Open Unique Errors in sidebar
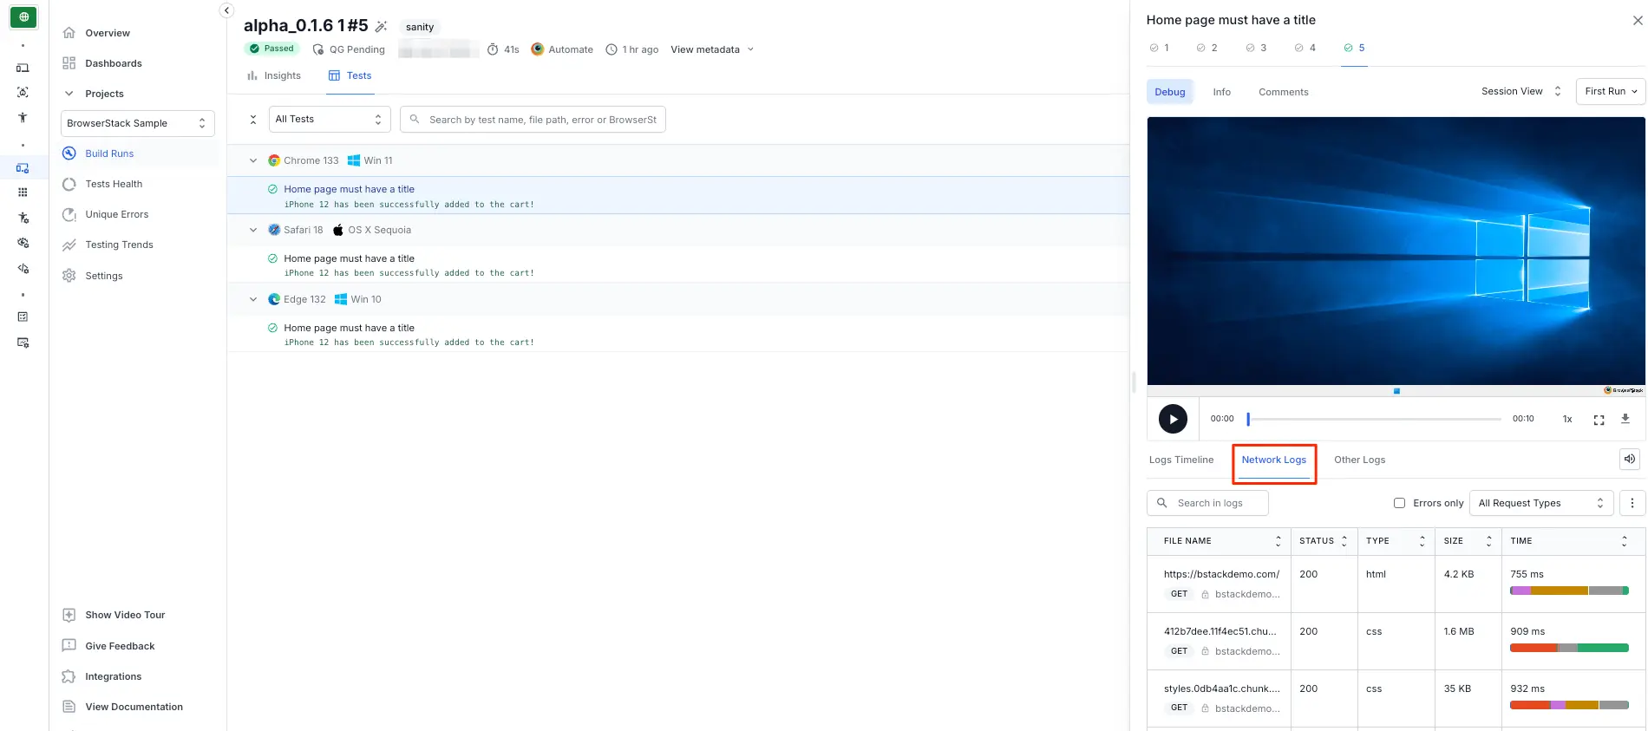1648x731 pixels. point(116,214)
